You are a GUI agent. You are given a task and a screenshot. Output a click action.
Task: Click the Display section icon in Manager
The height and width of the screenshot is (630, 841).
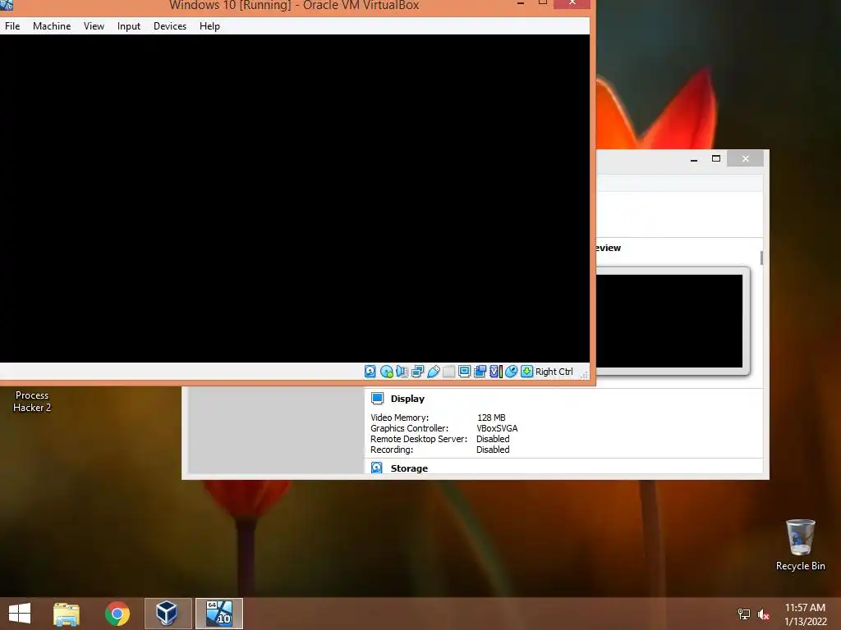[x=378, y=399]
